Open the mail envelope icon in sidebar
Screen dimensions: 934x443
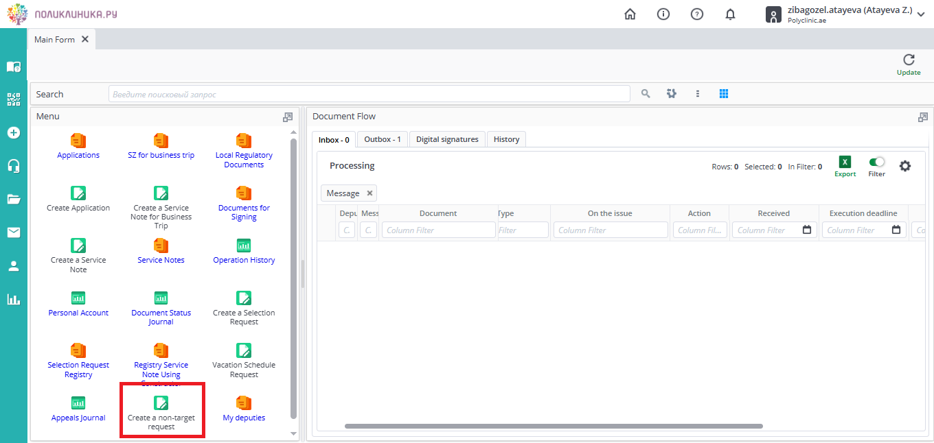tap(13, 232)
